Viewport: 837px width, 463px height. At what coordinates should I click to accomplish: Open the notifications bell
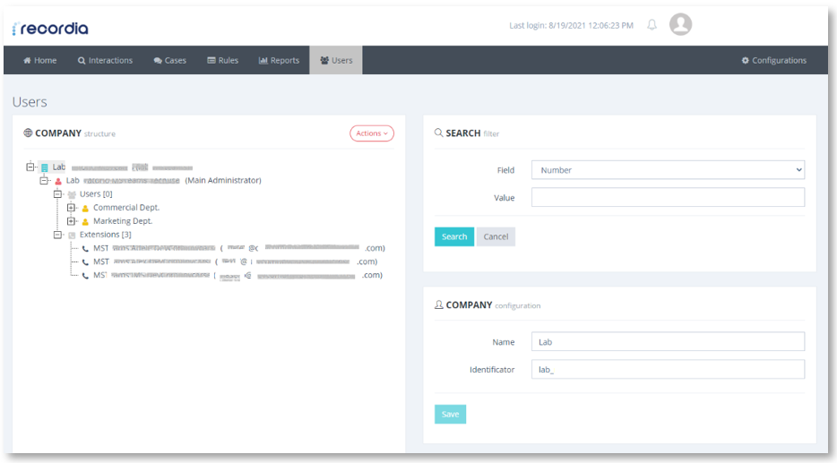(651, 25)
